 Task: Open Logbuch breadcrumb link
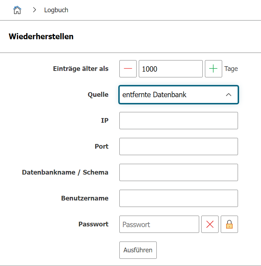pos(56,10)
